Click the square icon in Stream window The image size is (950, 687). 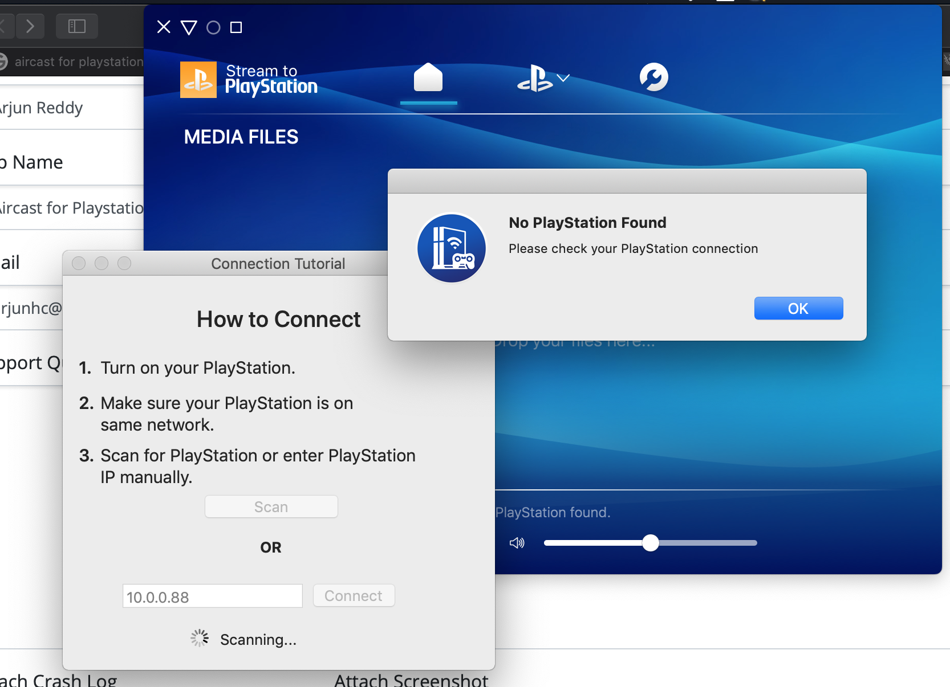(x=236, y=27)
